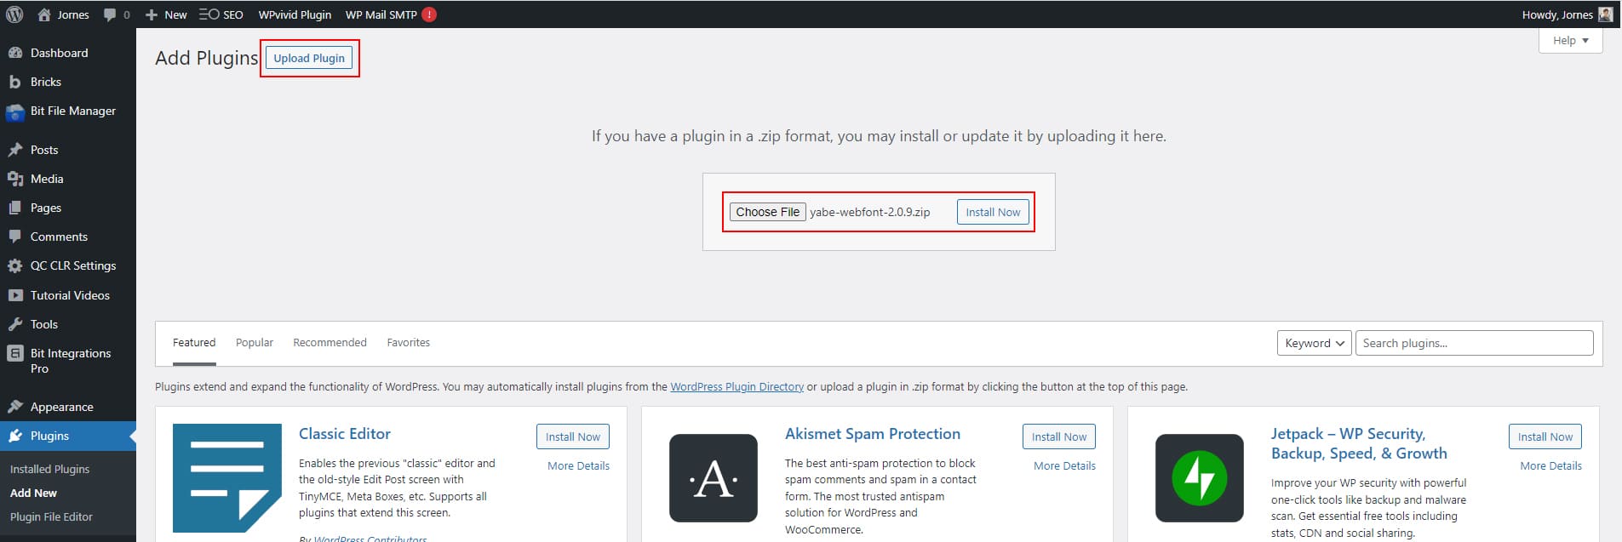Open the WordPress Plugin Directory link
Viewport: 1622px width, 542px height.
click(736, 386)
